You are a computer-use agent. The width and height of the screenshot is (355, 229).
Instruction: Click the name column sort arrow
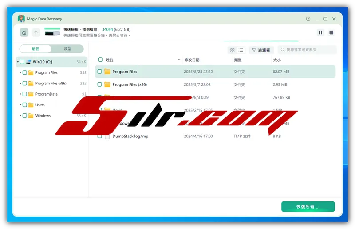coord(179,60)
